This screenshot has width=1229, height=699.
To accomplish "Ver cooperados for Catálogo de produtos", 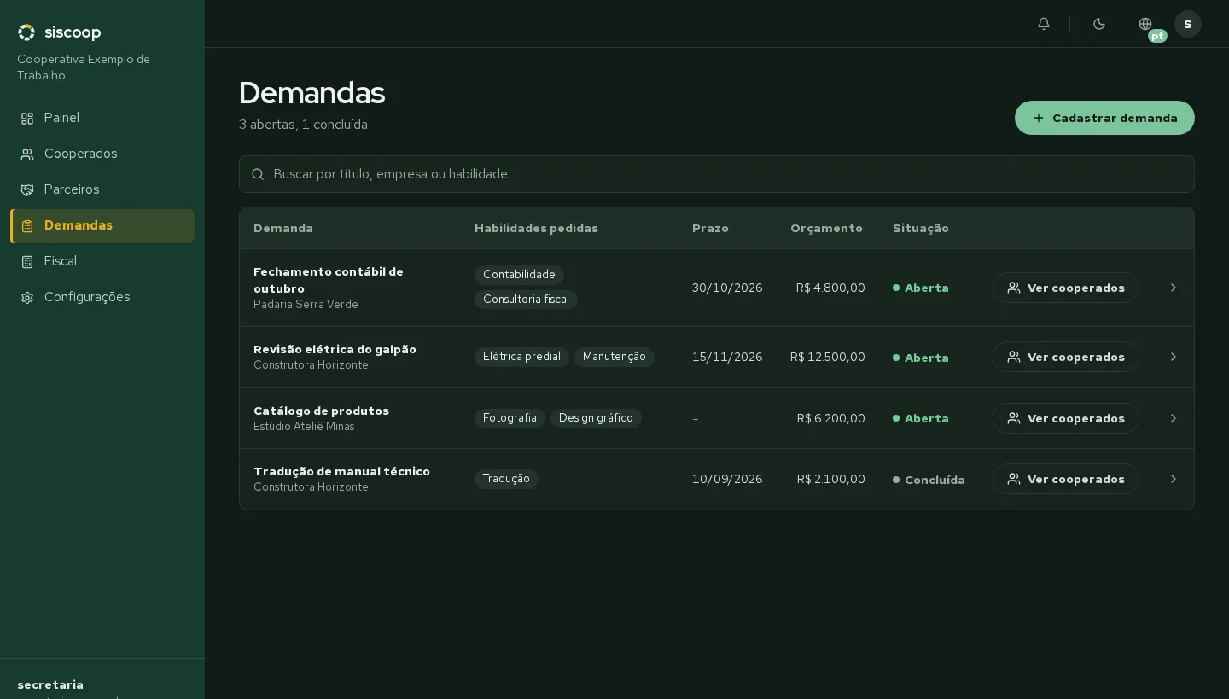I will 1066,418.
